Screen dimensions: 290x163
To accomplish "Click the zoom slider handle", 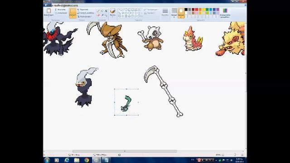I will click(235, 155).
